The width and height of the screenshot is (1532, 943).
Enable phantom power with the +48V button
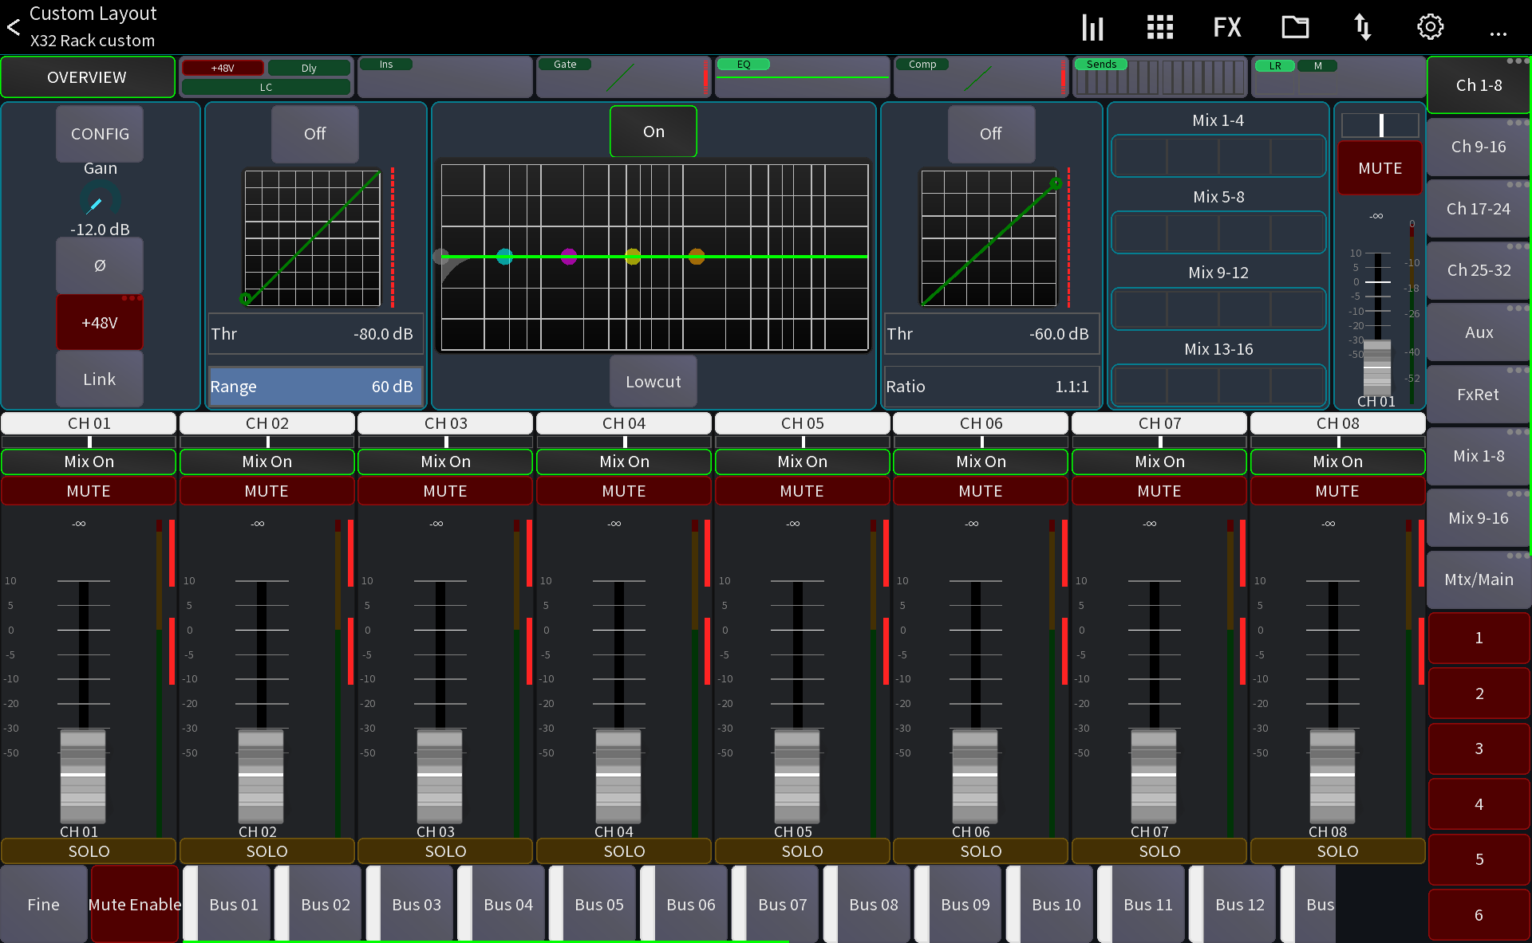coord(99,322)
